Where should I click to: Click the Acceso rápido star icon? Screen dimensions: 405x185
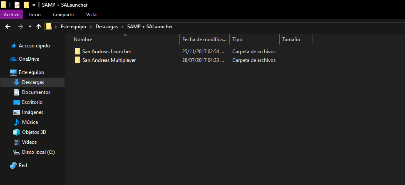pos(14,46)
